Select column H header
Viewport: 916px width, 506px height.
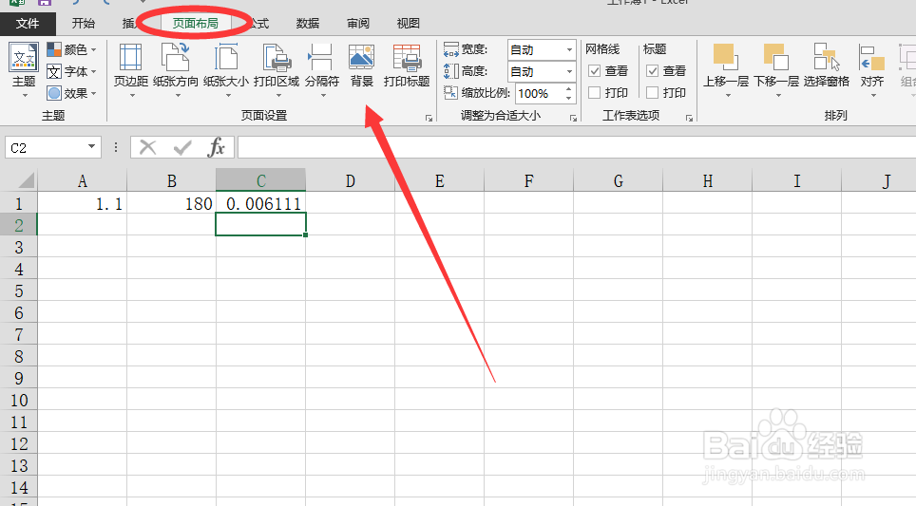tap(708, 181)
